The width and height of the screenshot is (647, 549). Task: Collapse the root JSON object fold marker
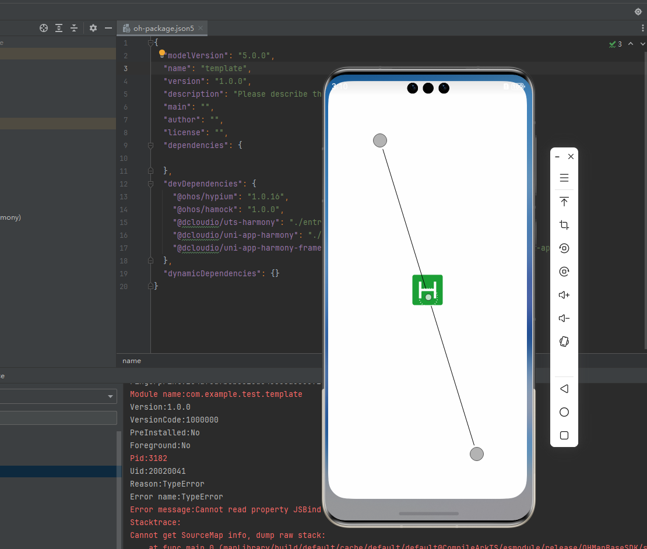[x=150, y=43]
